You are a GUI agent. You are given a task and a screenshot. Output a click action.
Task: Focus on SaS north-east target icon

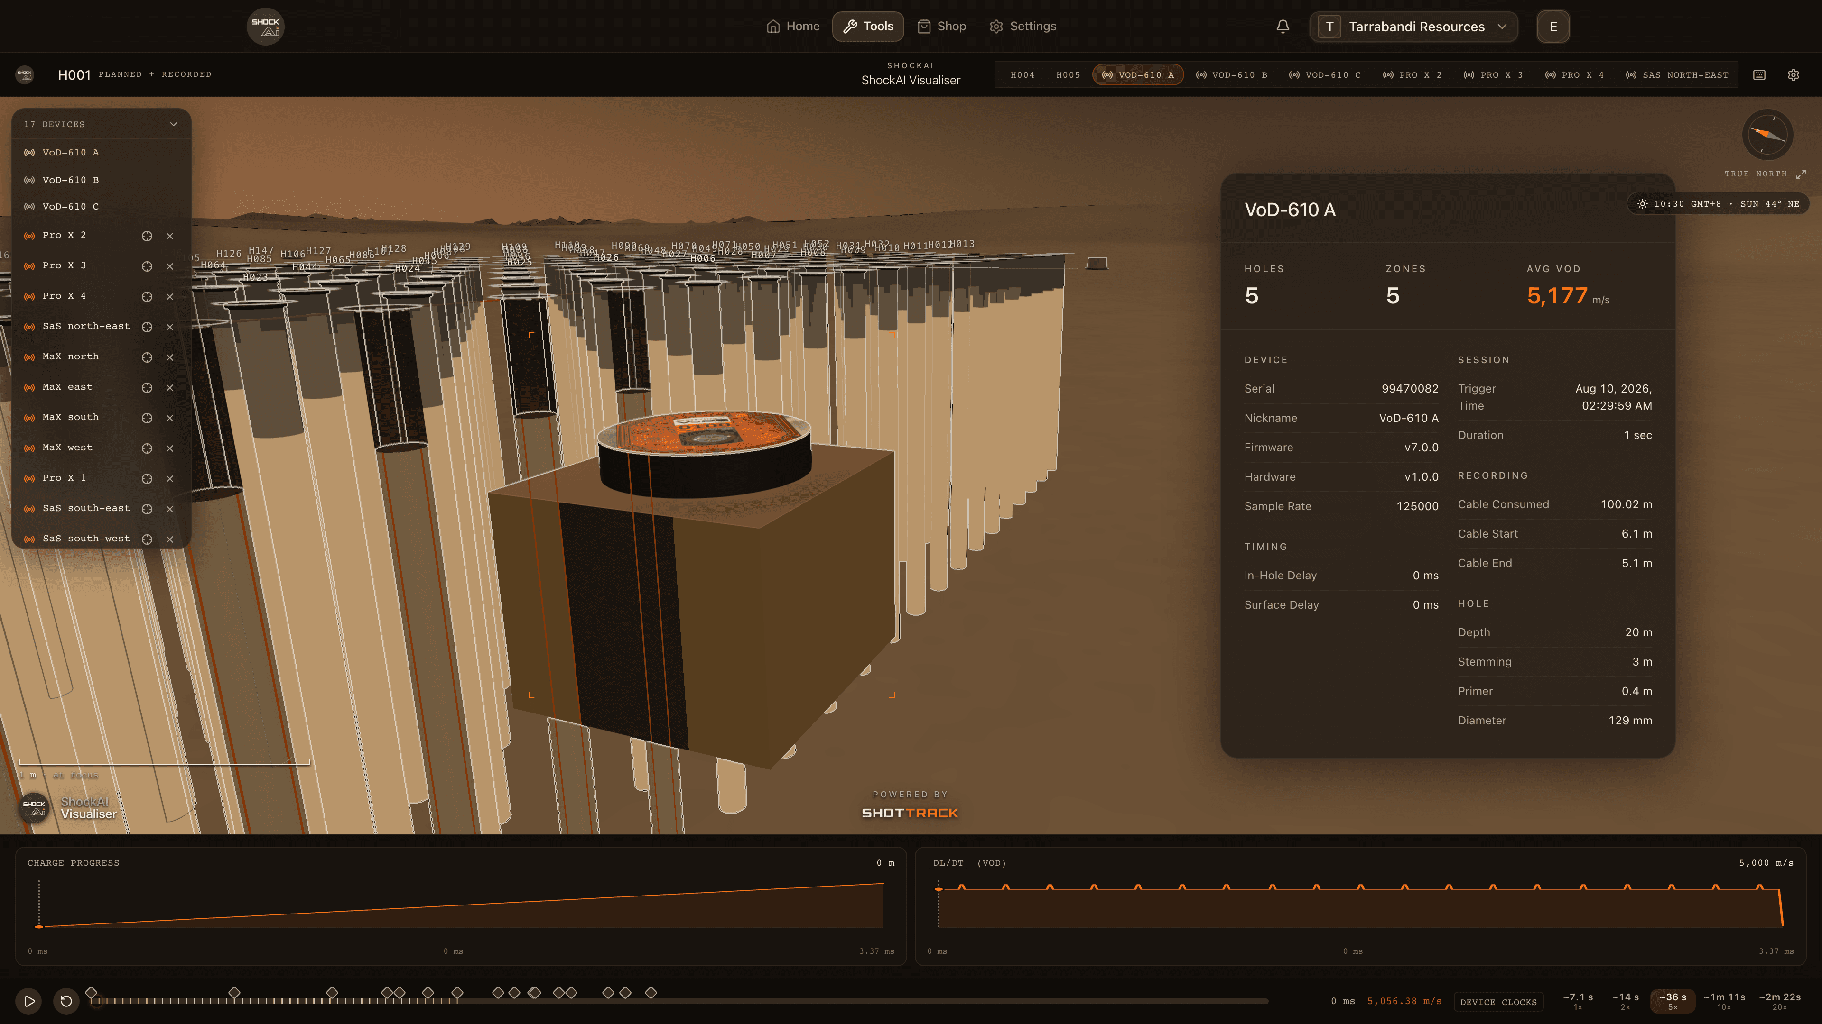(147, 327)
